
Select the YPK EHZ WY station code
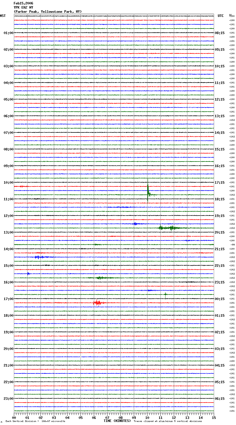click(x=23, y=7)
